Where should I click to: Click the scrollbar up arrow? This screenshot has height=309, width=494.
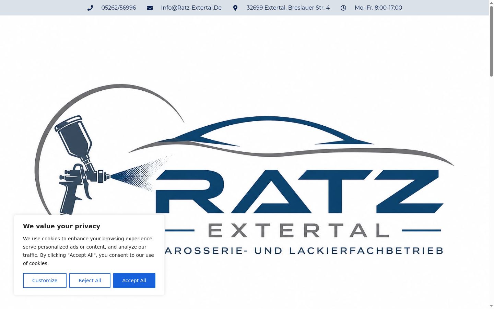491,3
